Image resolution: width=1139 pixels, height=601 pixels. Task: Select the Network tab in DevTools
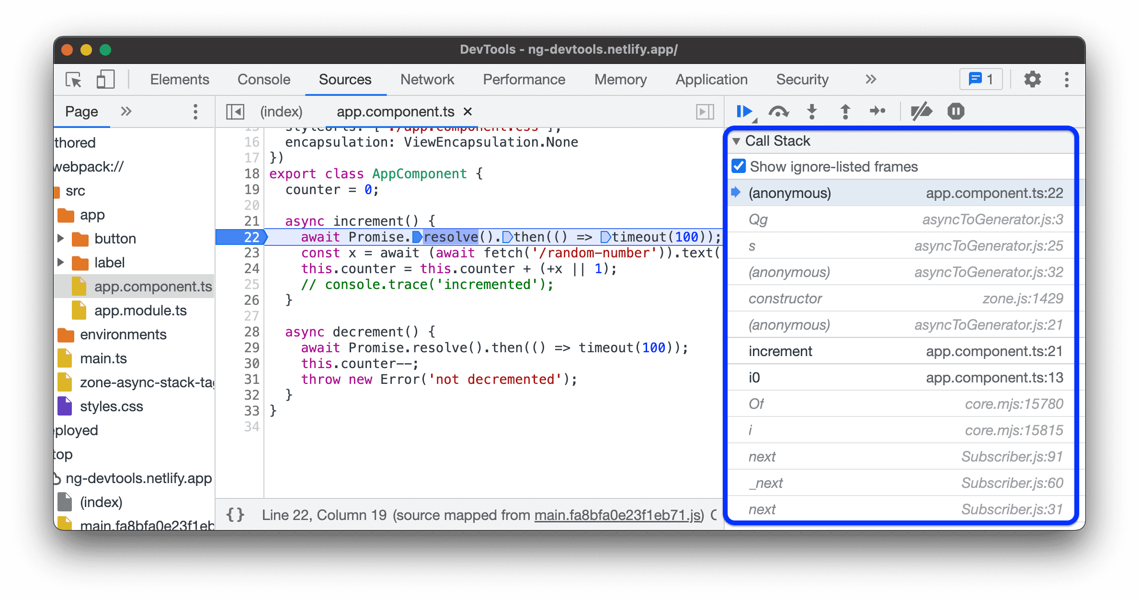click(x=426, y=79)
